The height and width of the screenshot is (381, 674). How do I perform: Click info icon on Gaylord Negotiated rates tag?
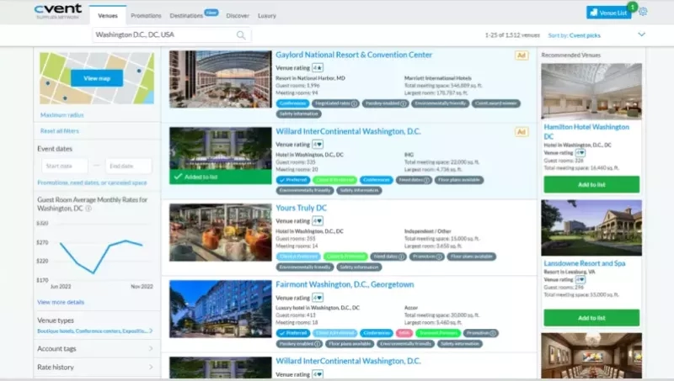point(354,103)
